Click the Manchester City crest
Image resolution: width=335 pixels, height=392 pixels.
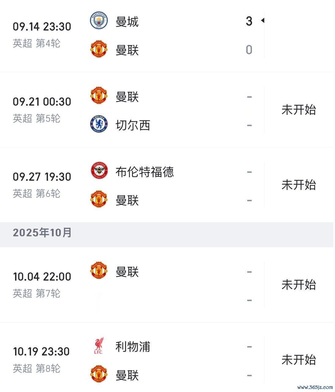[x=99, y=21]
